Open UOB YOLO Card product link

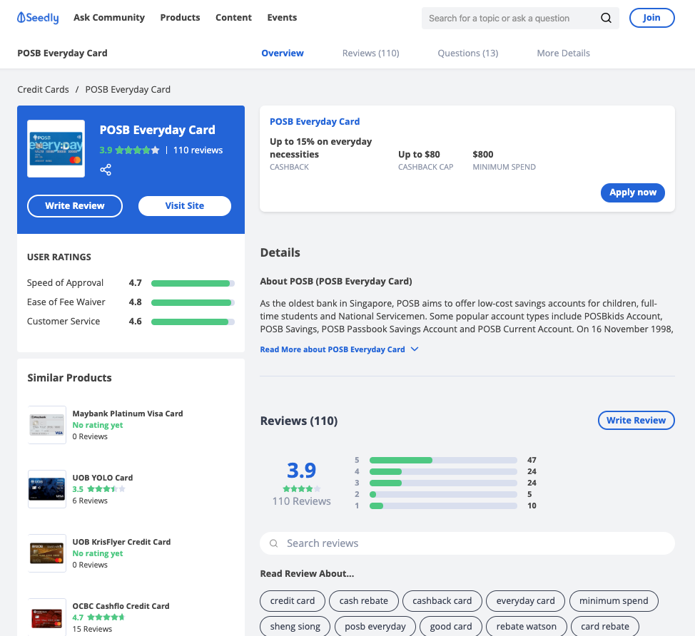102,478
